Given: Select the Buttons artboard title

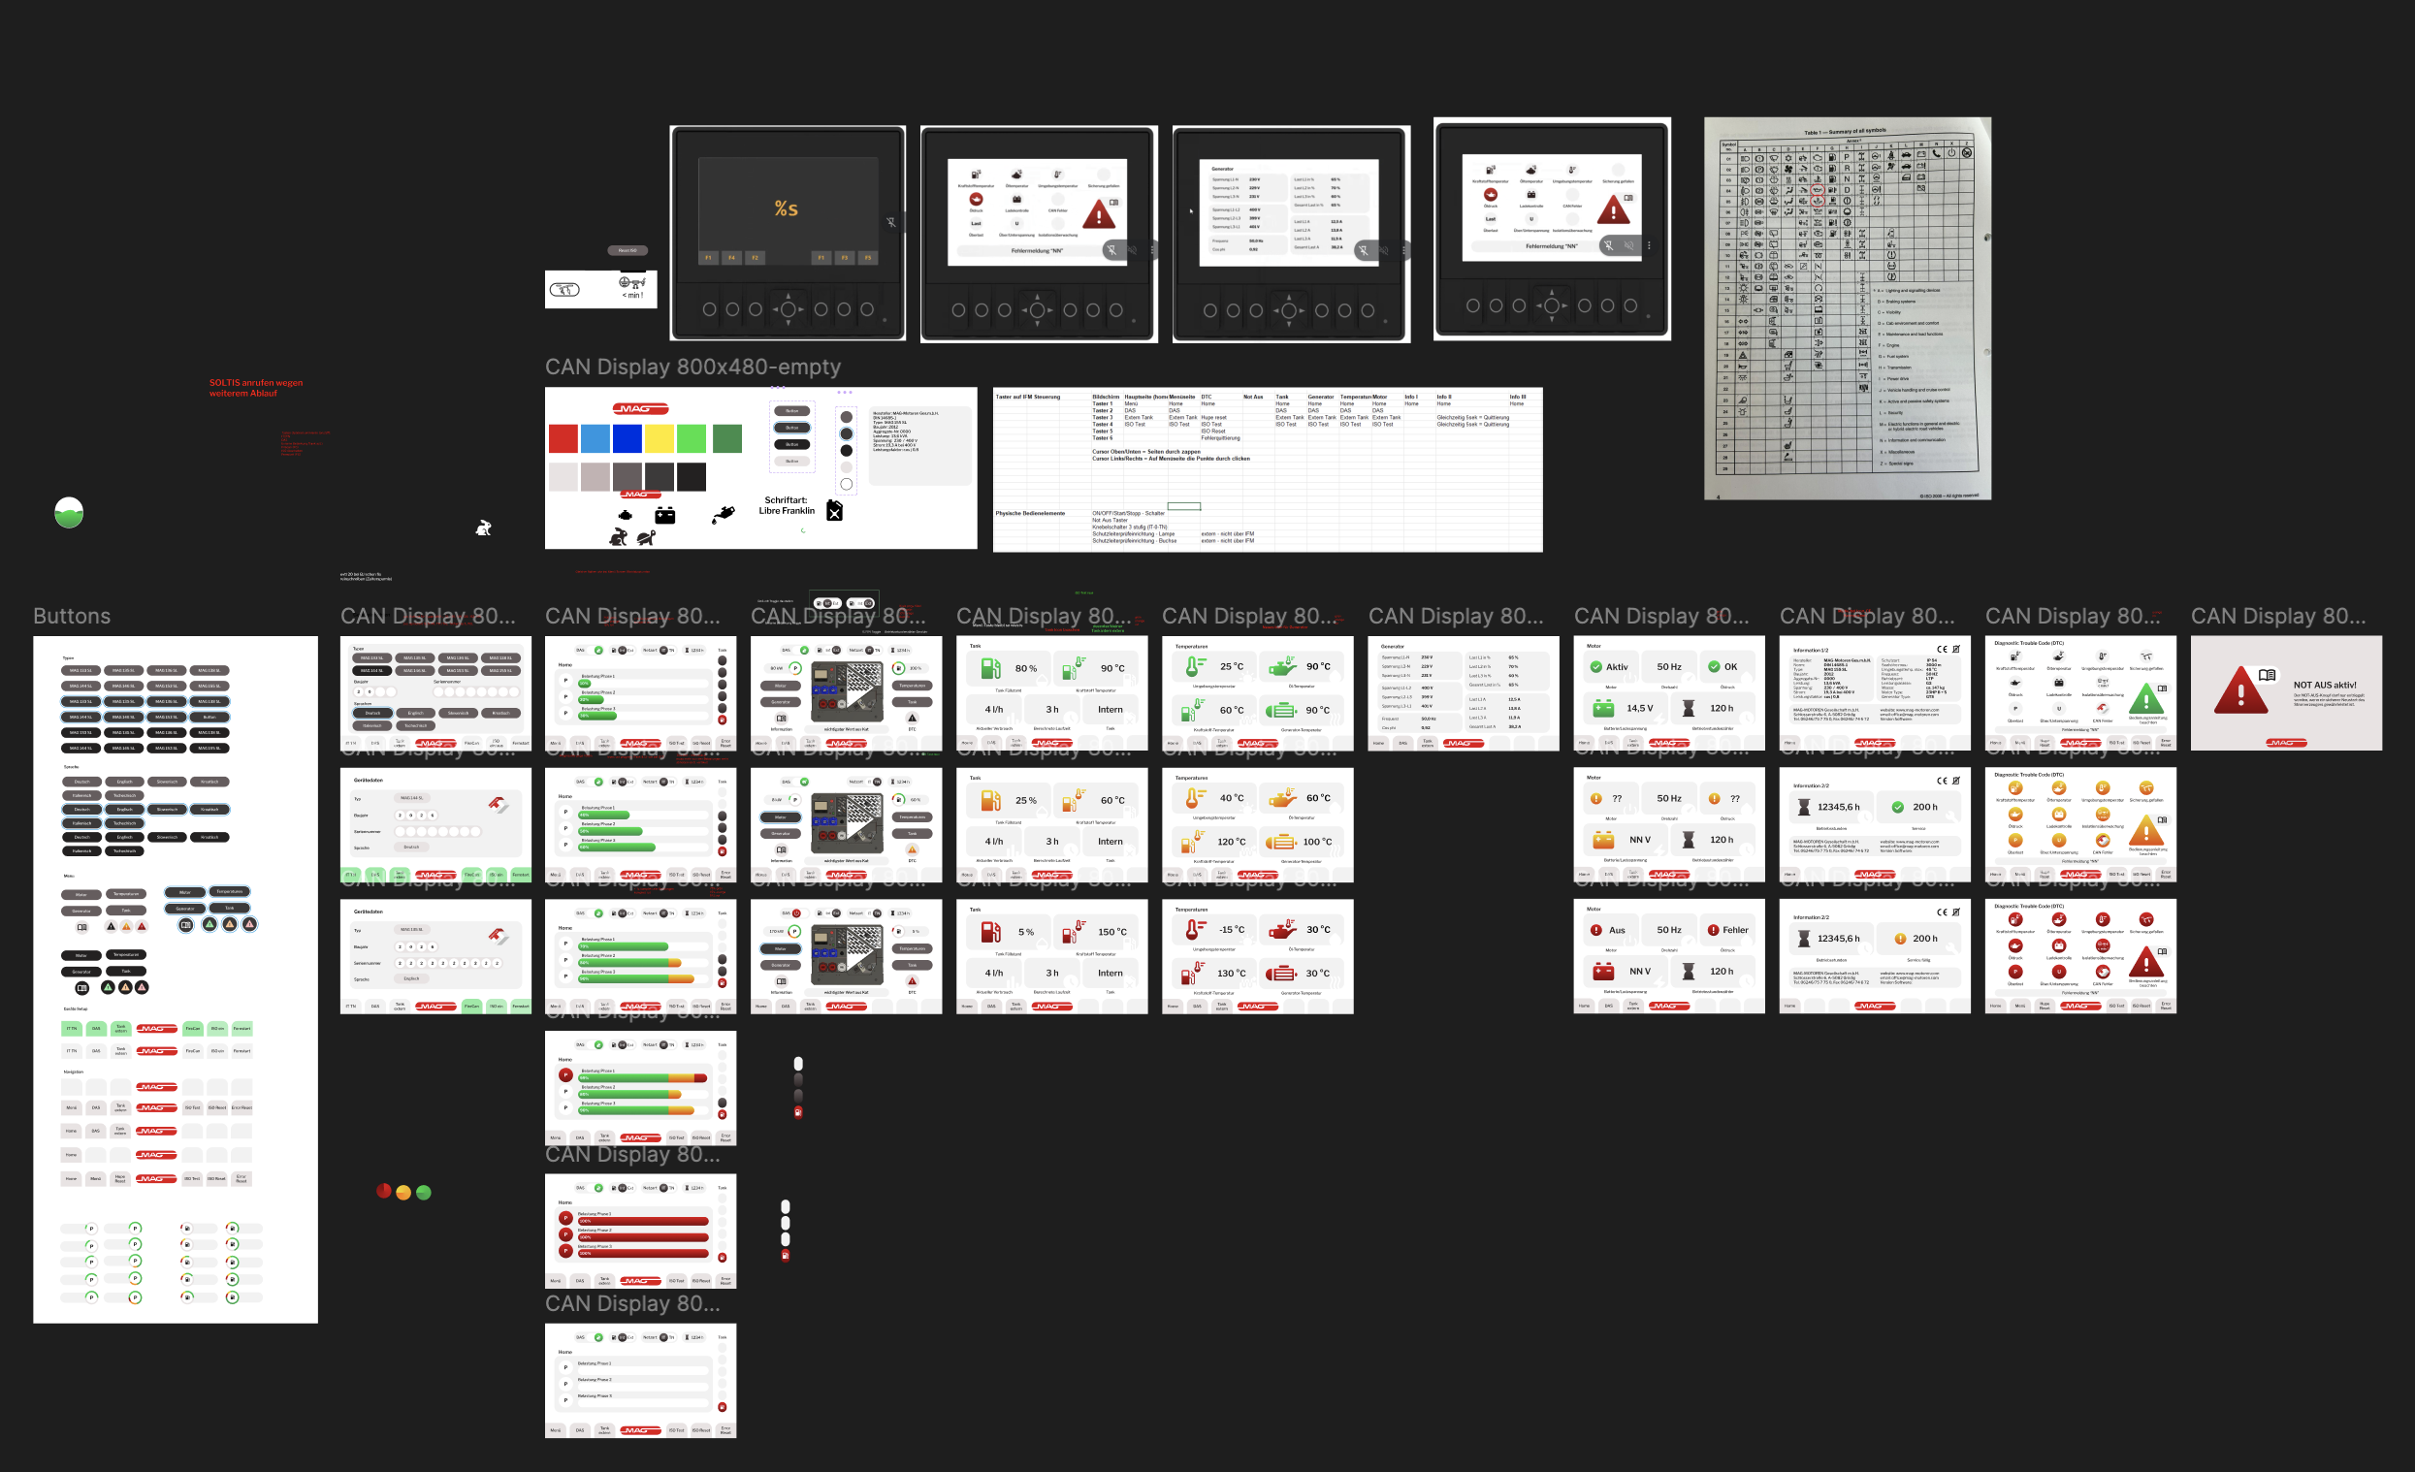Looking at the screenshot, I should coord(72,617).
